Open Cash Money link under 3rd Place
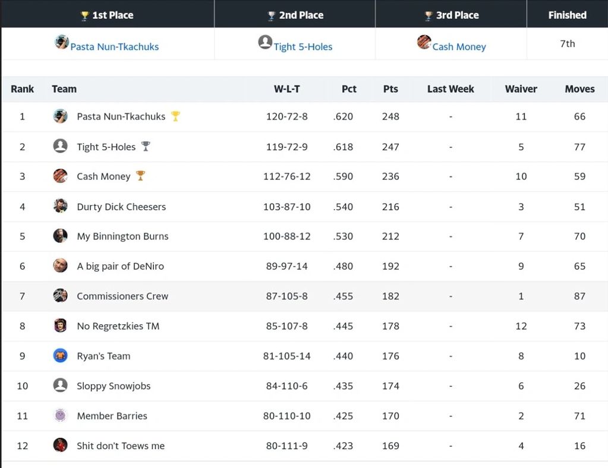 pos(459,46)
